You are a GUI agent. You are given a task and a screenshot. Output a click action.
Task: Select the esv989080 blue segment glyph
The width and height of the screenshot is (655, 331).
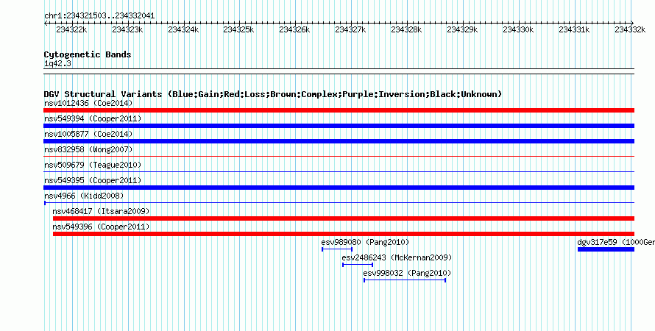pos(337,249)
